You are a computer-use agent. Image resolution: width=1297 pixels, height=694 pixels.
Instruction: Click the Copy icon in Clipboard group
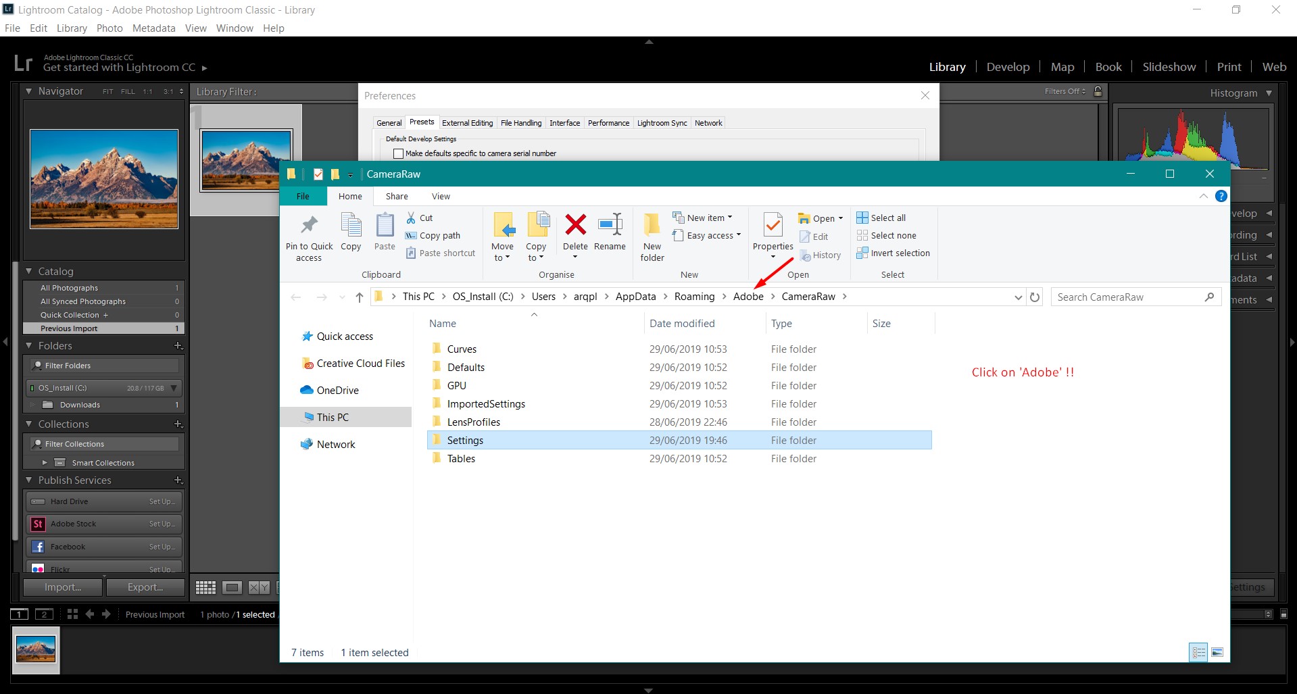[x=351, y=225]
